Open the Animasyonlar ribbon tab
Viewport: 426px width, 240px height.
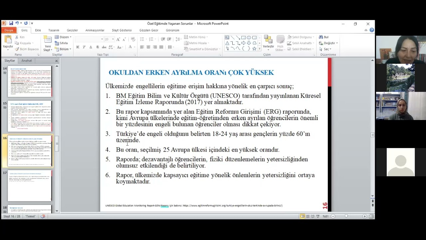tap(95, 30)
